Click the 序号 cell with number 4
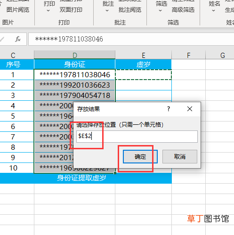 click(17, 106)
